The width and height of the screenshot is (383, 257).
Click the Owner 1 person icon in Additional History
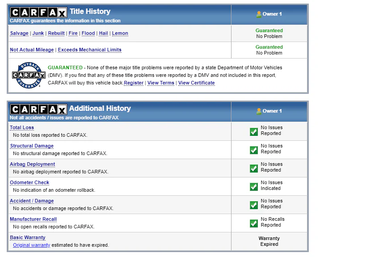(x=259, y=111)
